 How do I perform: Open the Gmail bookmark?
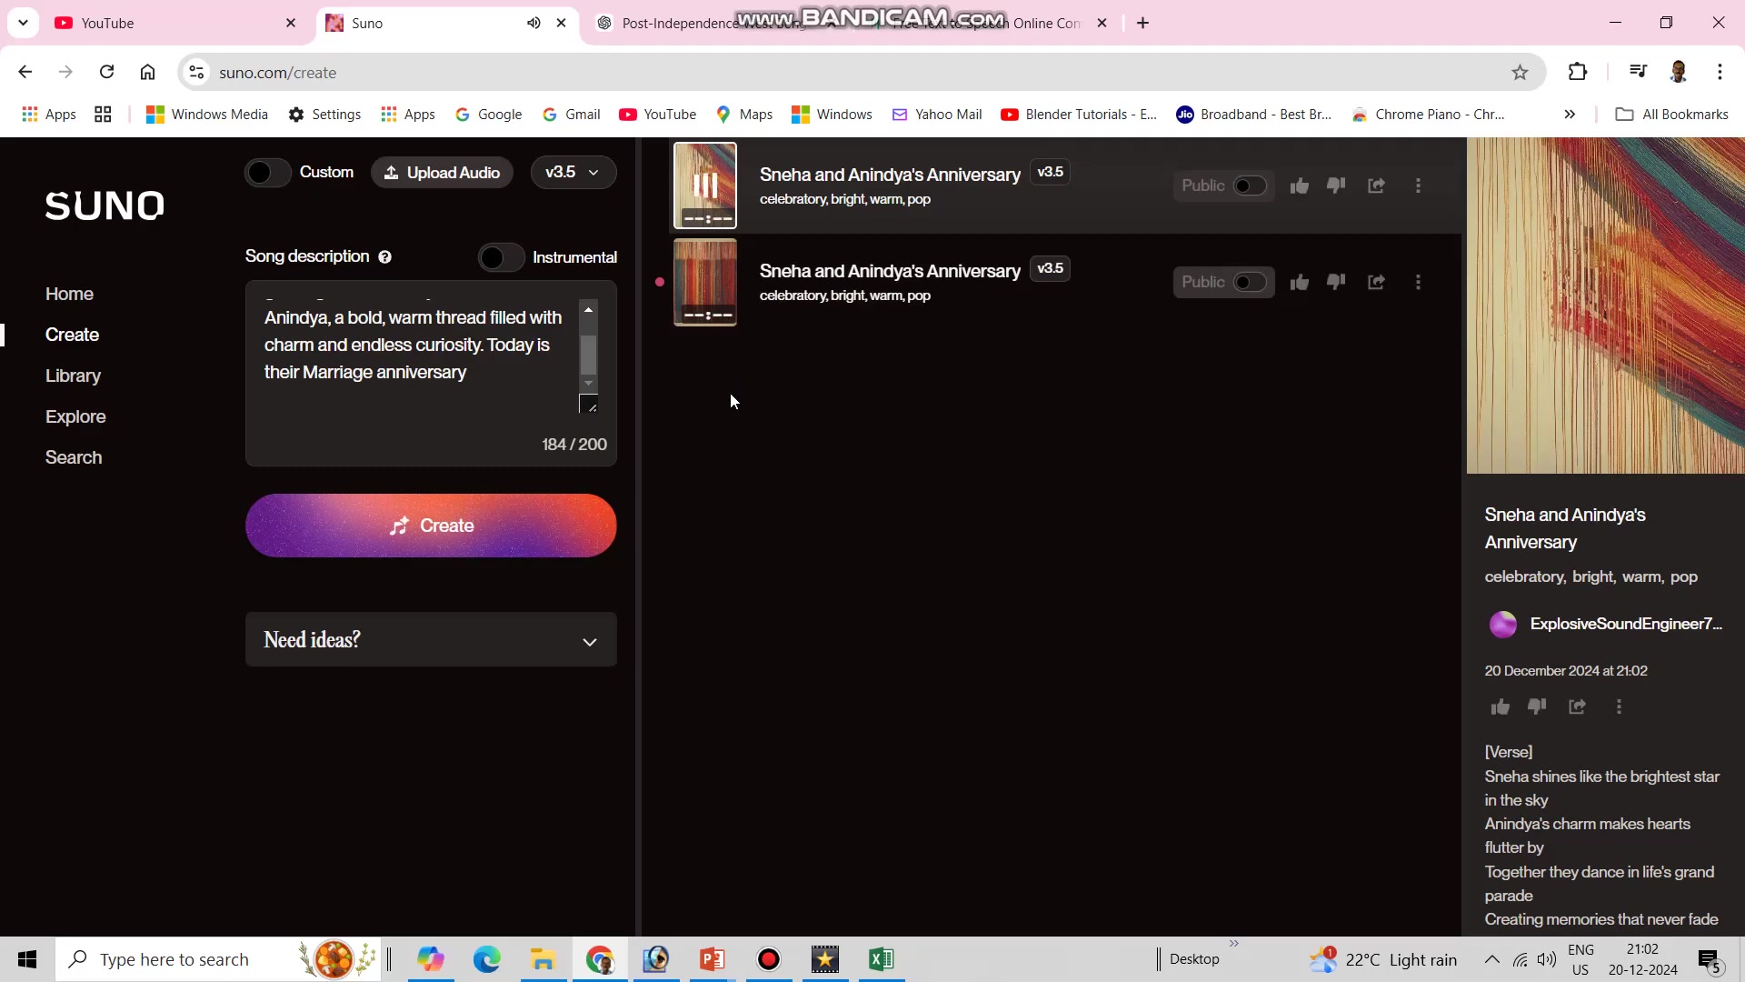click(x=571, y=115)
